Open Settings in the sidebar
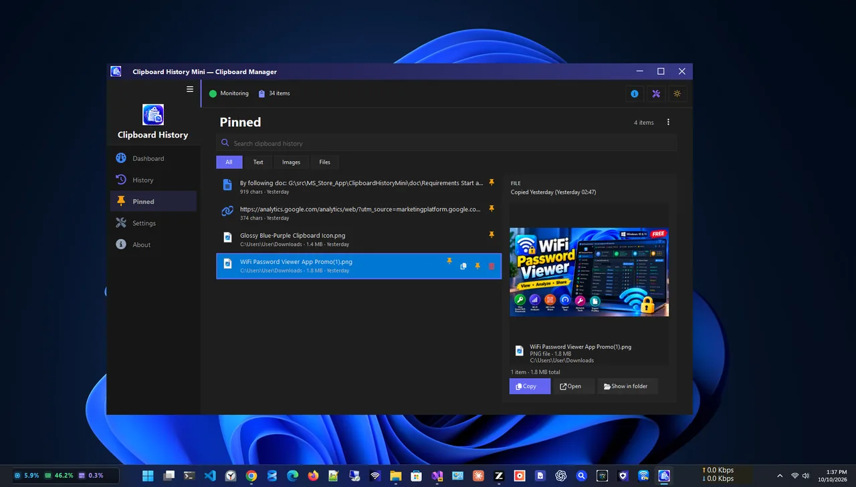The image size is (856, 487). (x=154, y=223)
